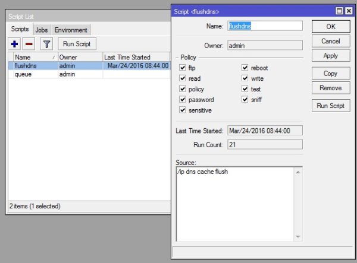The image size is (357, 263).
Task: Open the Environment tab
Action: coord(71,30)
